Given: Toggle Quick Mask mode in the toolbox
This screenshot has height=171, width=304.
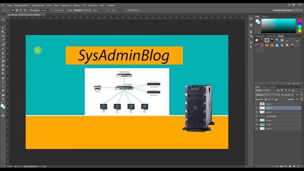Looking at the screenshot, I should click(x=3, y=112).
